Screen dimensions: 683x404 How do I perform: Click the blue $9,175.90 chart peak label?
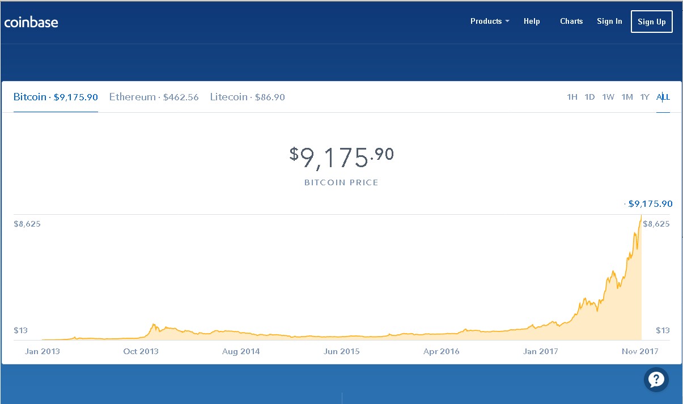point(650,203)
